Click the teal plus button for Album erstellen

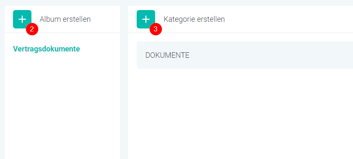coord(22,19)
